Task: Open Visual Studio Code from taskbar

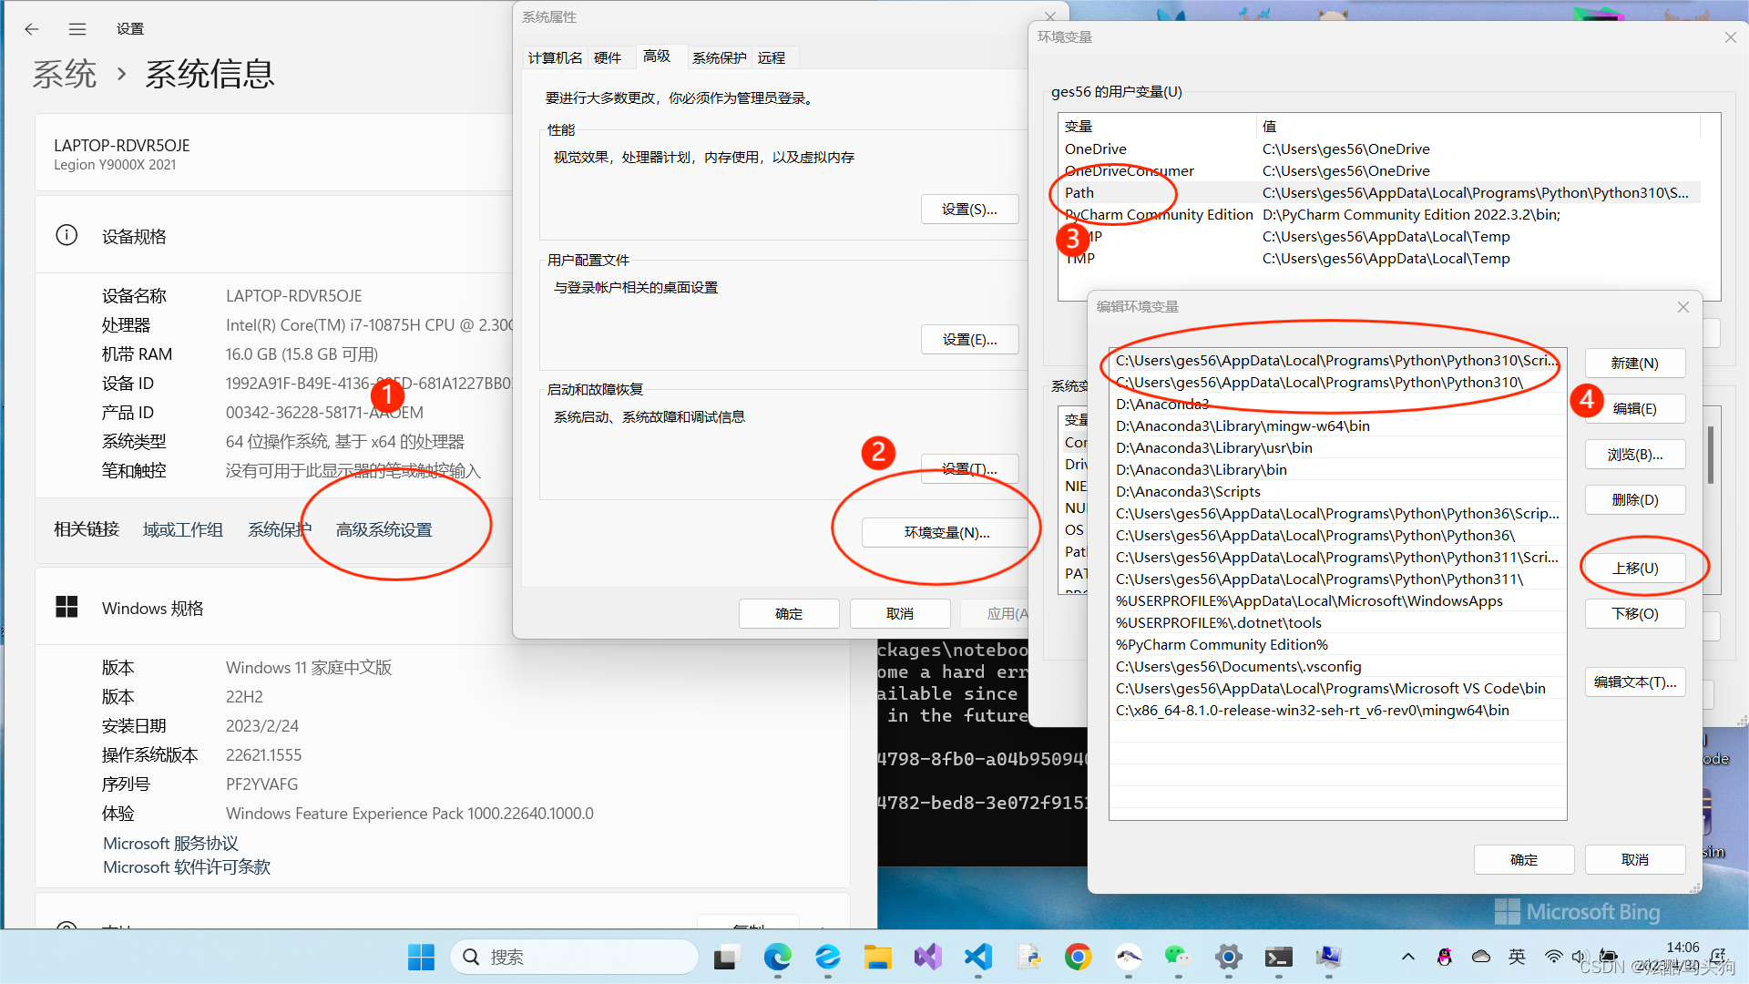Action: pos(978,957)
